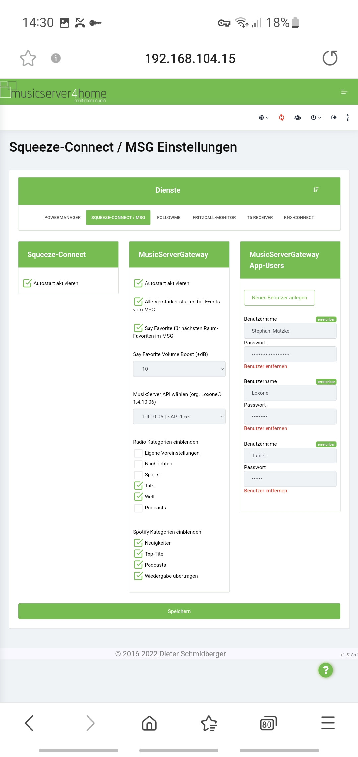Click the green help question mark button
The width and height of the screenshot is (358, 757).
coord(326,670)
